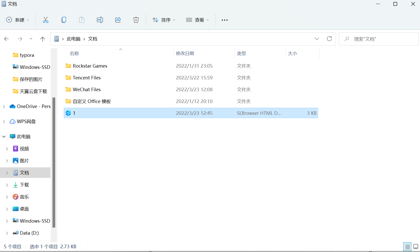The width and height of the screenshot is (420, 252).
Task: Click the 自定义 Office 模板 folder icon
Action: tap(68, 101)
